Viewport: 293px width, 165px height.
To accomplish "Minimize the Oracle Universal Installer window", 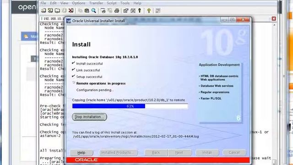I will pos(225,20).
